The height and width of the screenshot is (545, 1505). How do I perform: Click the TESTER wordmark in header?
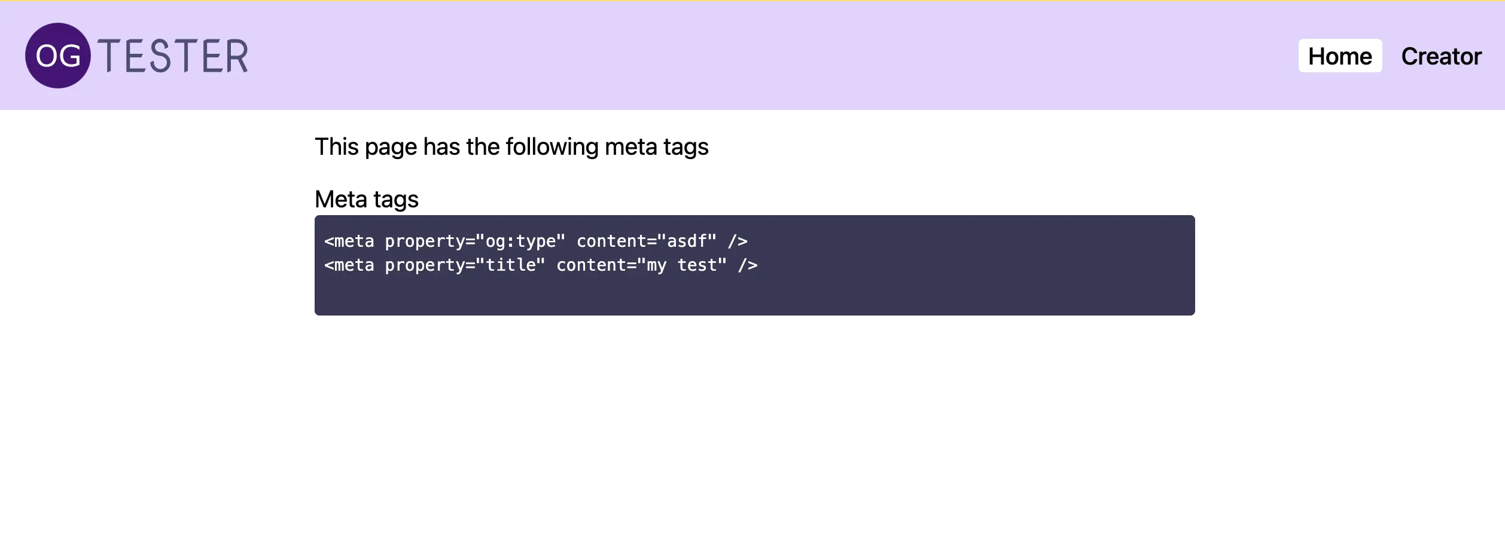click(173, 56)
